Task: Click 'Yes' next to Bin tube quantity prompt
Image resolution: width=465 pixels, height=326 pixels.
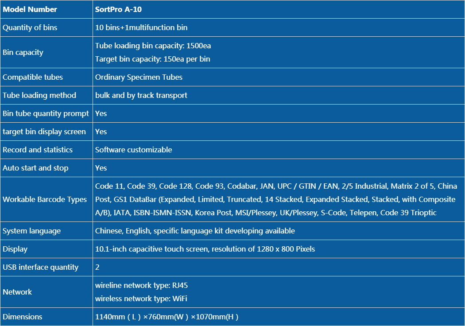Action: coord(101,113)
